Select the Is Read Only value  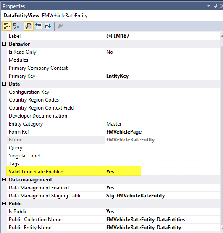click(162, 52)
